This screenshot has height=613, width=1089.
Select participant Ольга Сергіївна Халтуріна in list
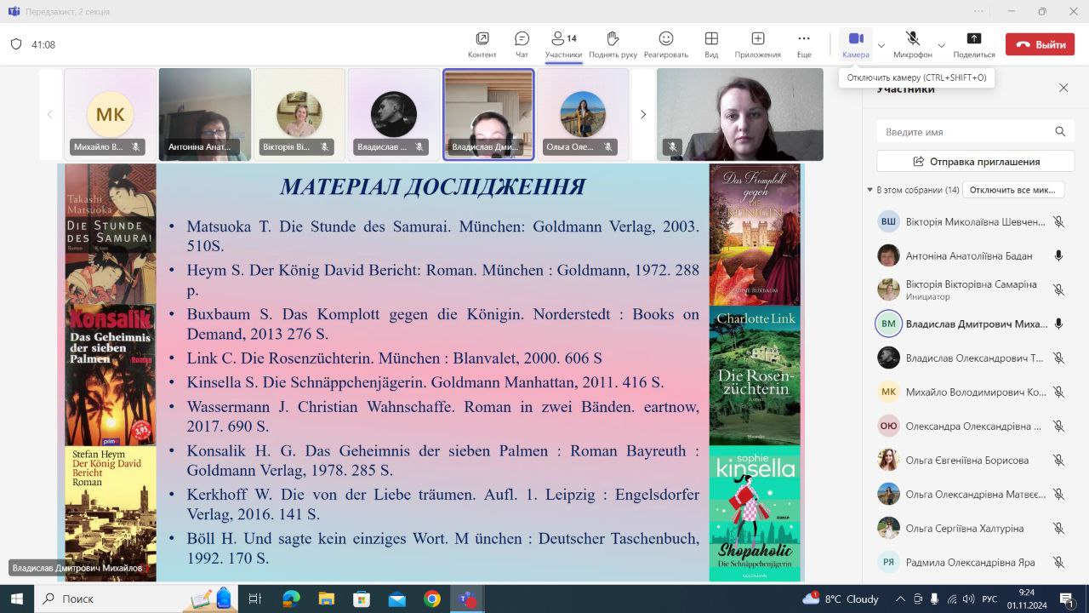(972, 528)
